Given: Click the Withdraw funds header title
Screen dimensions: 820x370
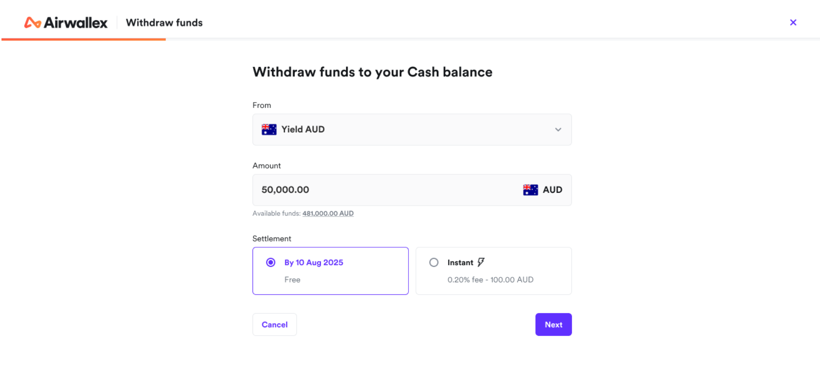Looking at the screenshot, I should [164, 22].
